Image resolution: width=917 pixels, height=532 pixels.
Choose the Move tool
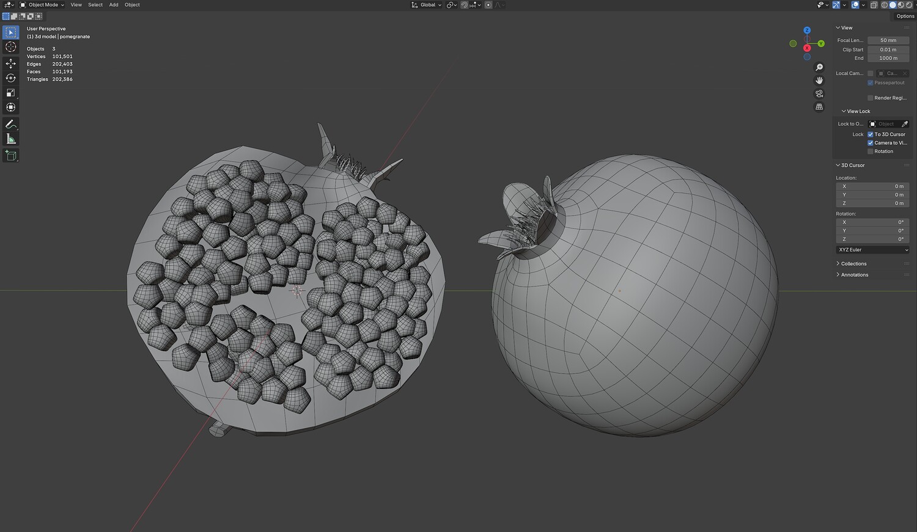[x=11, y=64]
